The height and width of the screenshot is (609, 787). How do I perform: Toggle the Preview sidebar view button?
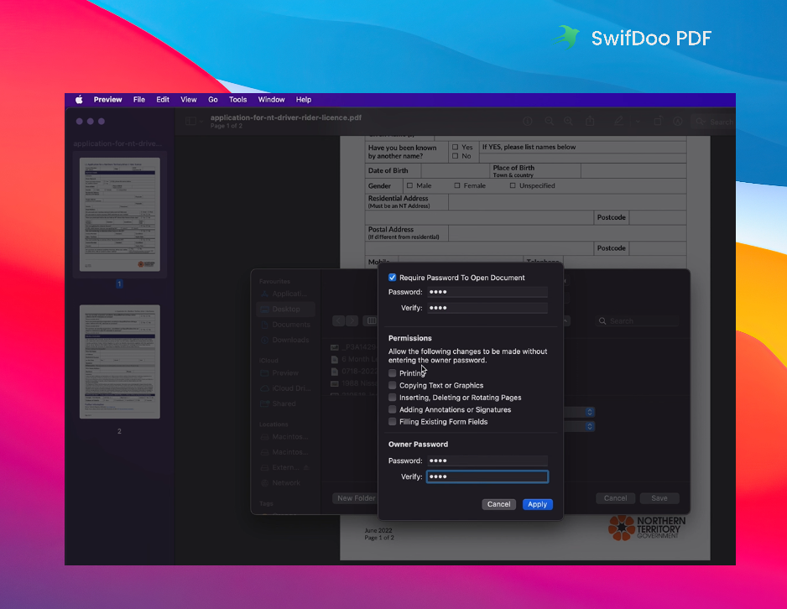(x=190, y=122)
